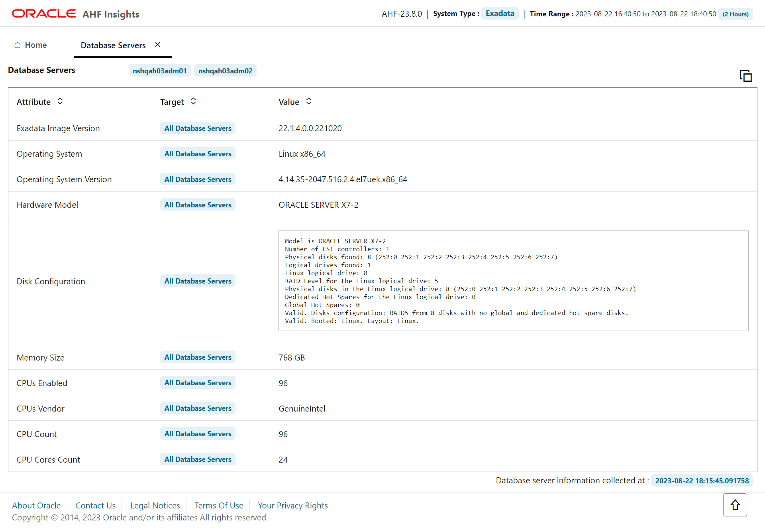Click All Database Servers in Exadata Image Version row

click(x=198, y=128)
